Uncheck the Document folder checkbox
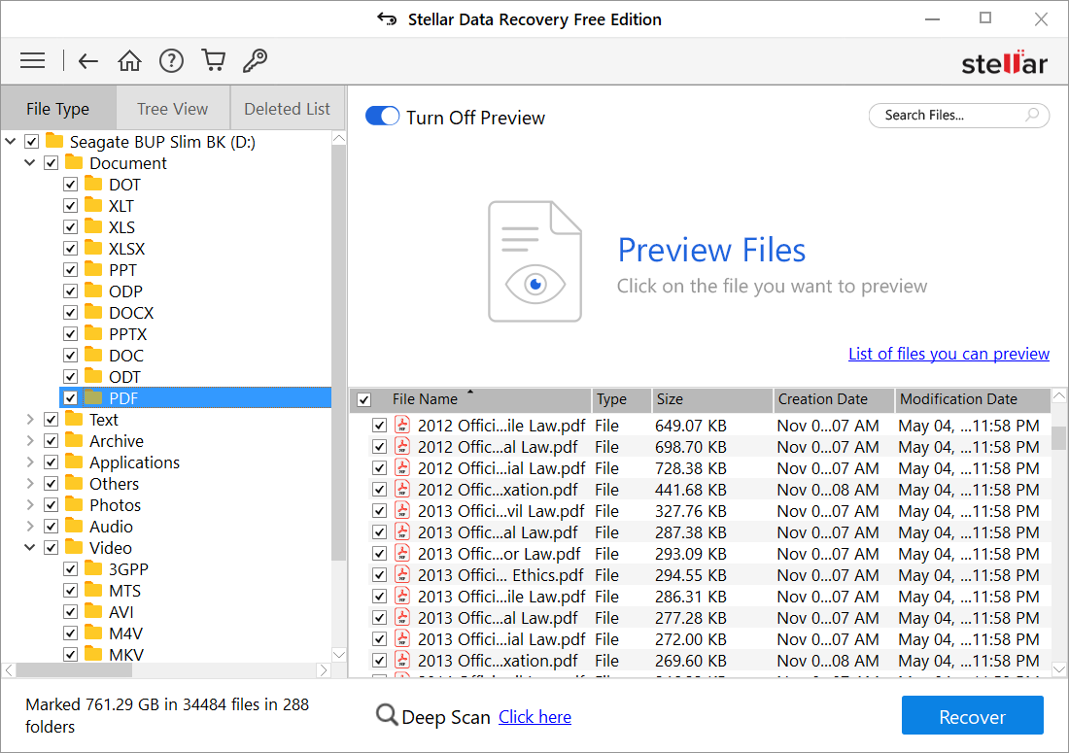Viewport: 1069px width, 753px height. tap(52, 163)
